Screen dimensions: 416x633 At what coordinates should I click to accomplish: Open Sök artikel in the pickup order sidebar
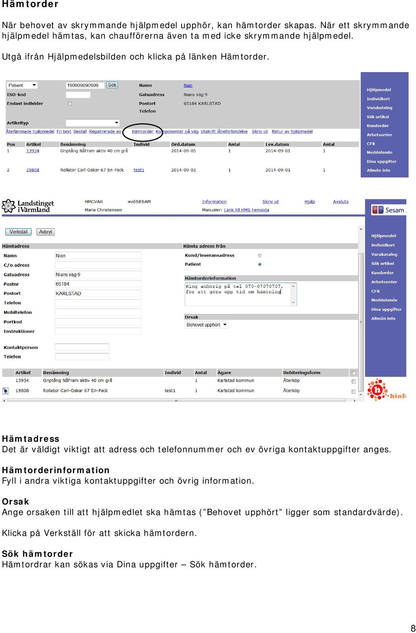pos(382,264)
